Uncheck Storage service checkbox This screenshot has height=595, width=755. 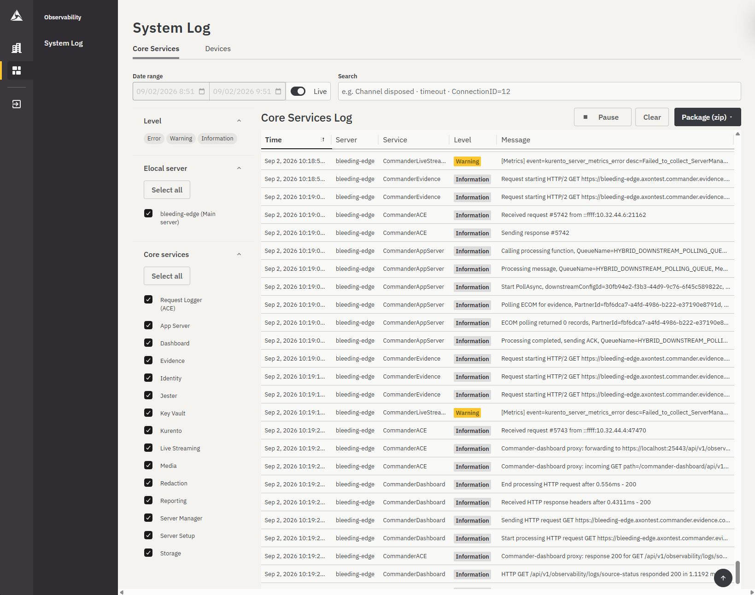(148, 553)
